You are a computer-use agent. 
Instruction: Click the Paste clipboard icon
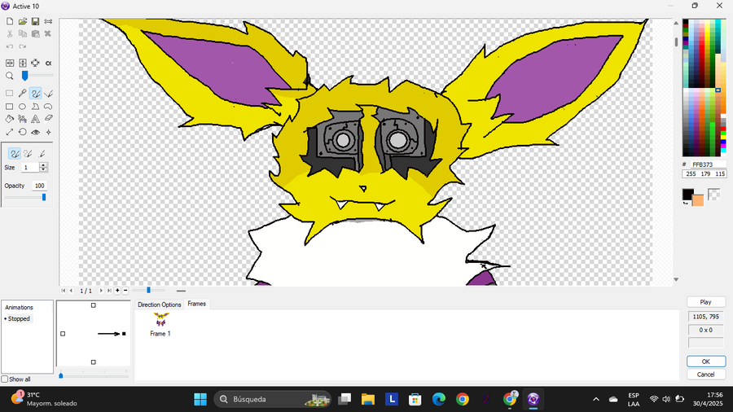click(x=35, y=33)
